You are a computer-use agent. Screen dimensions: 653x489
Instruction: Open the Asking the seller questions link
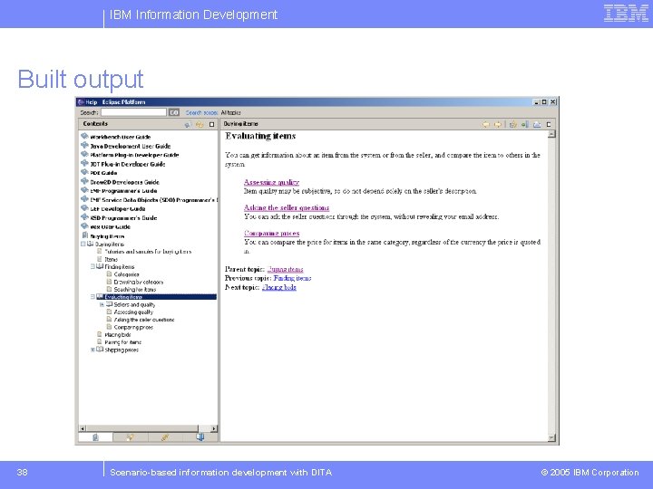pos(287,207)
